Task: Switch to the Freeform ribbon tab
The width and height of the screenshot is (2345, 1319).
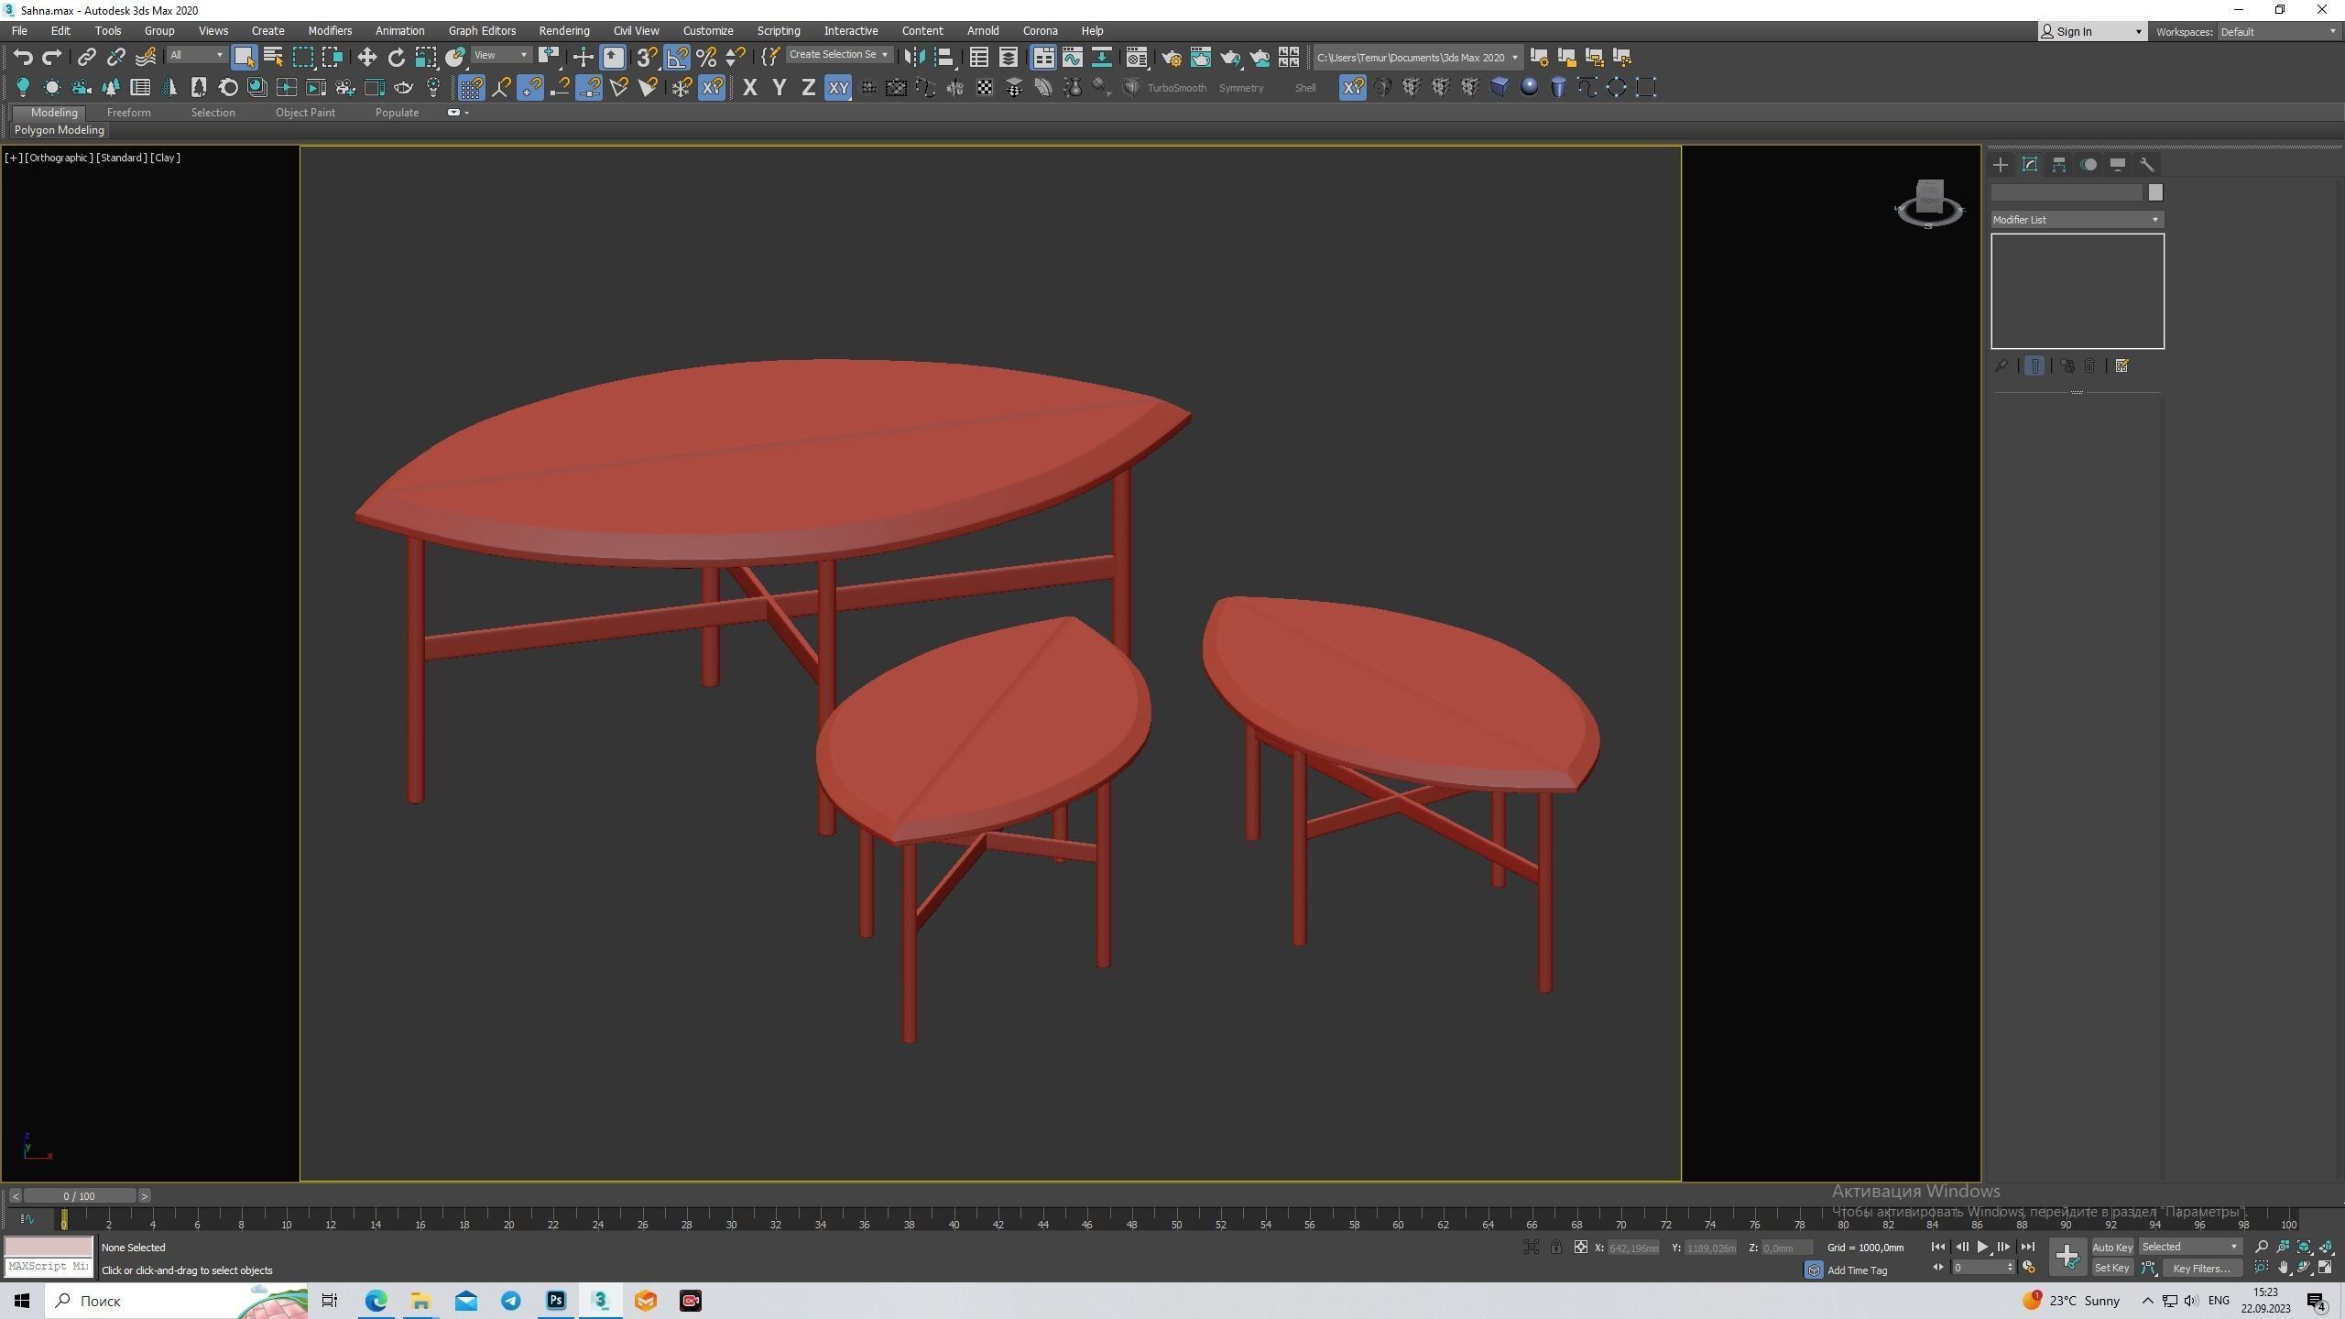Action: click(128, 113)
